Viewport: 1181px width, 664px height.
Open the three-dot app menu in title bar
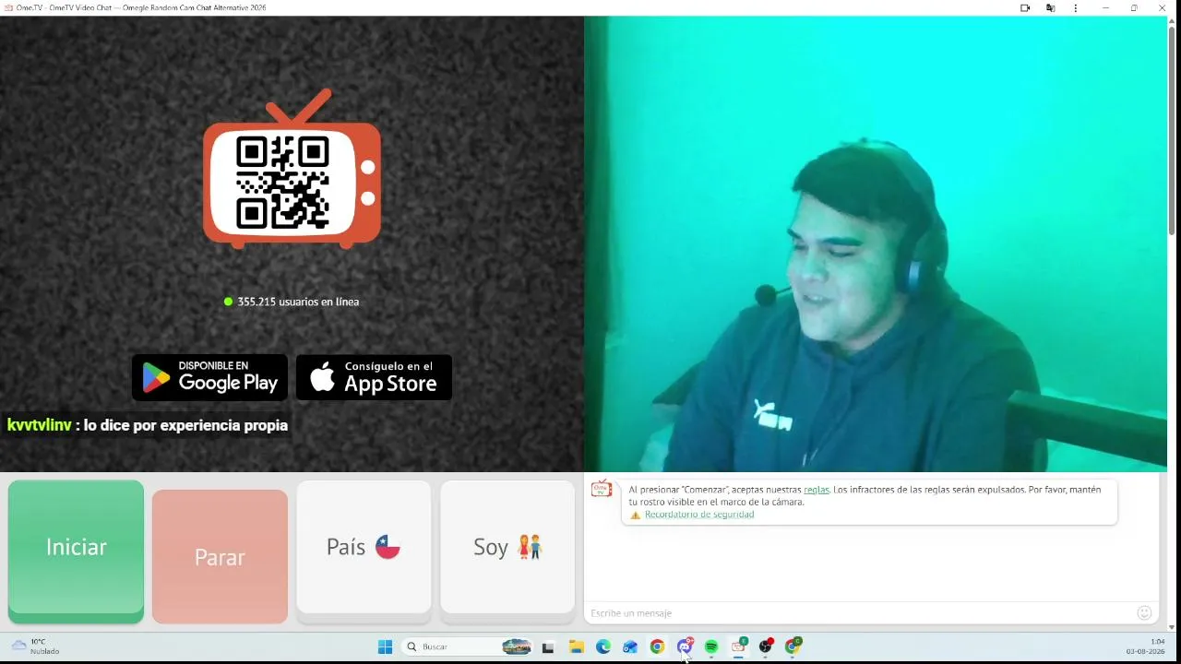tap(1075, 8)
